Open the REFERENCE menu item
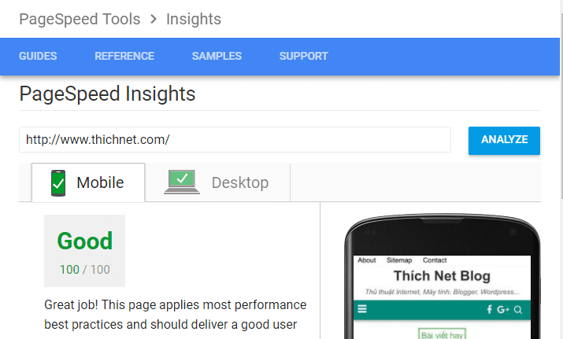563x339 pixels. click(124, 57)
